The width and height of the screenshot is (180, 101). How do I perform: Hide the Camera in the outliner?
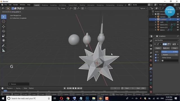point(178,17)
